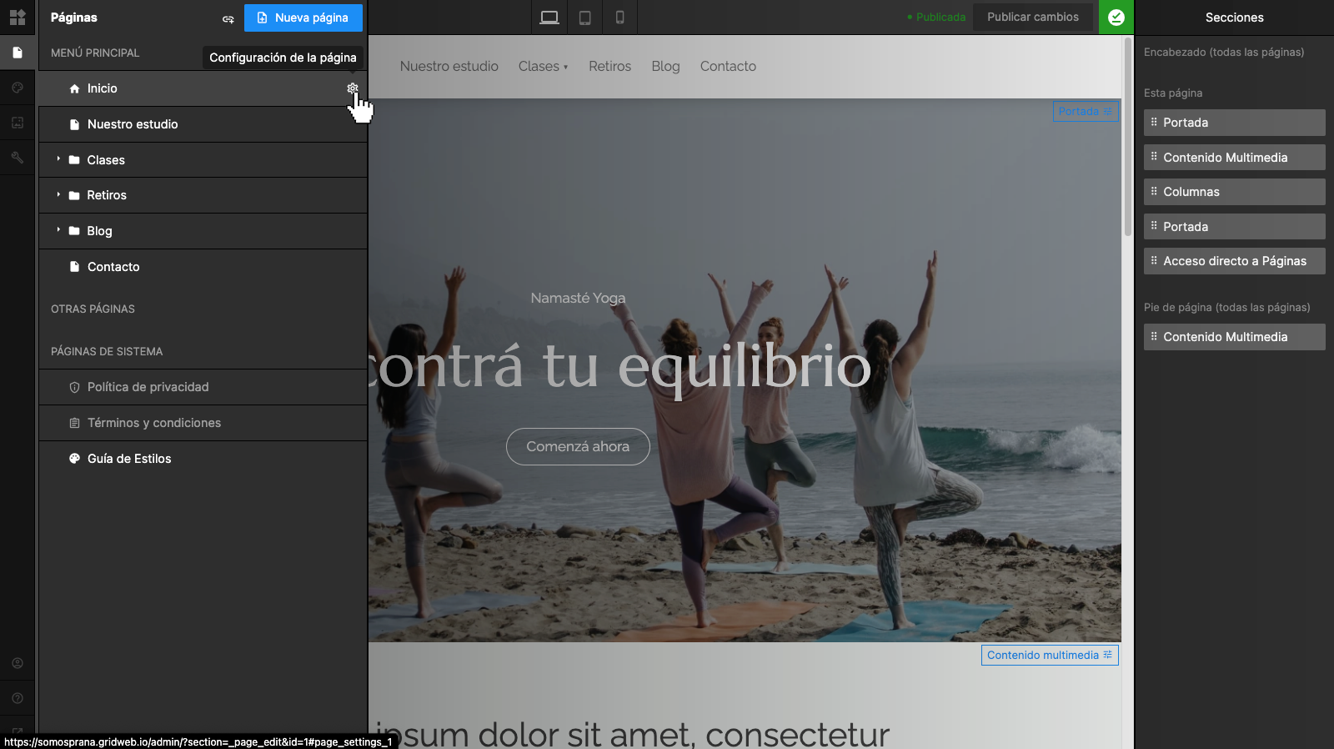Switch to desktop preview mode

pos(549,18)
